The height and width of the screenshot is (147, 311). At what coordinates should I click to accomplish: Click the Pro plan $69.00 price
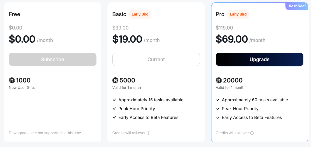click(232, 39)
